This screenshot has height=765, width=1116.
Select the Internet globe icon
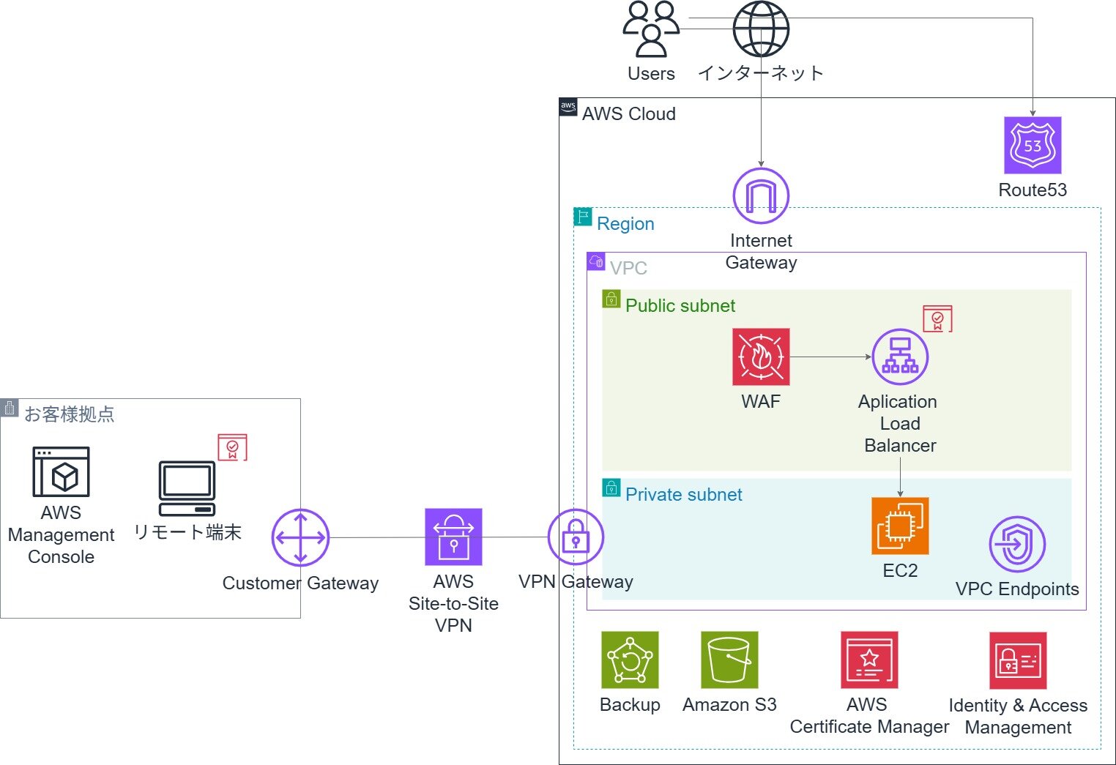[x=761, y=29]
